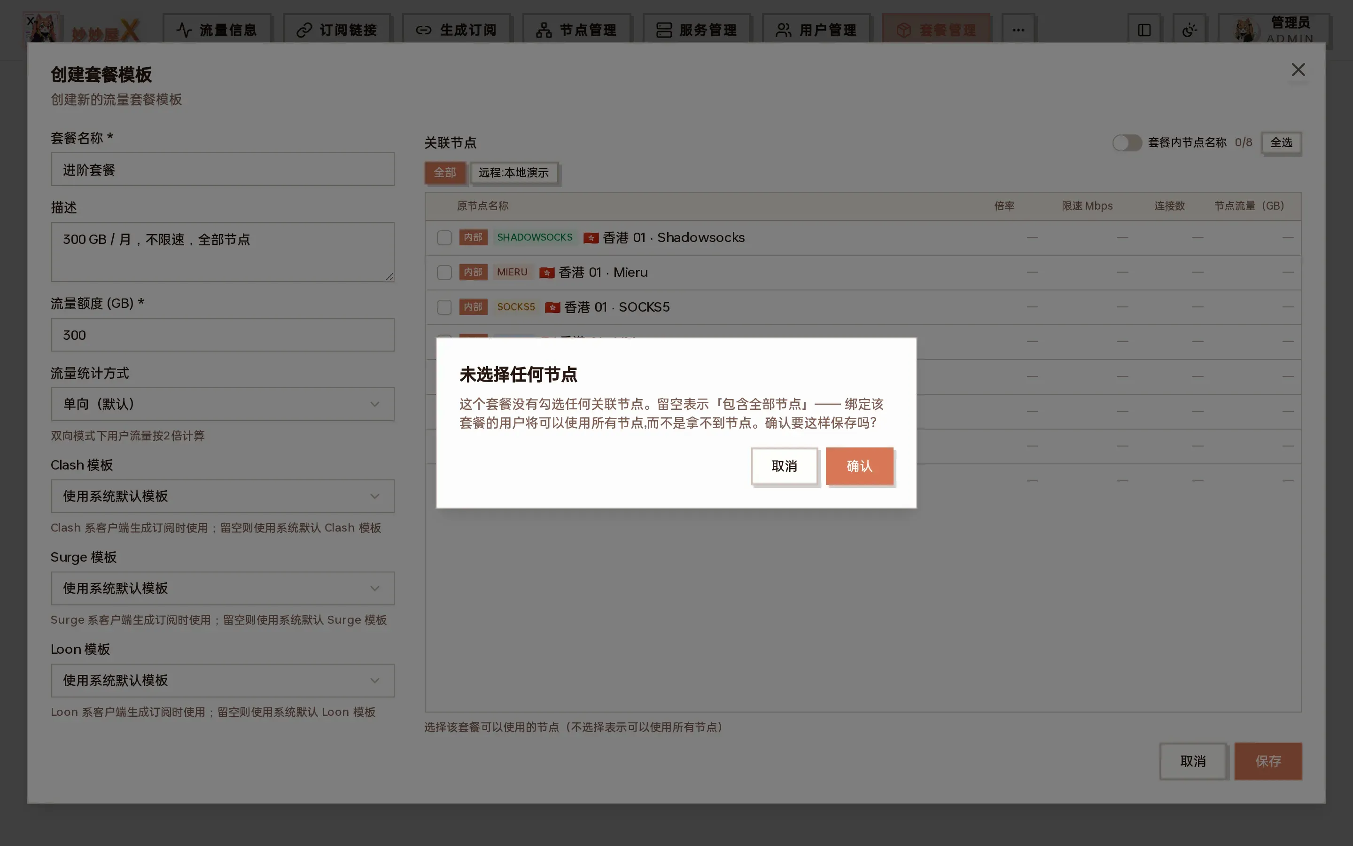Open 流量信息 in the navigation bar

[x=217, y=30]
